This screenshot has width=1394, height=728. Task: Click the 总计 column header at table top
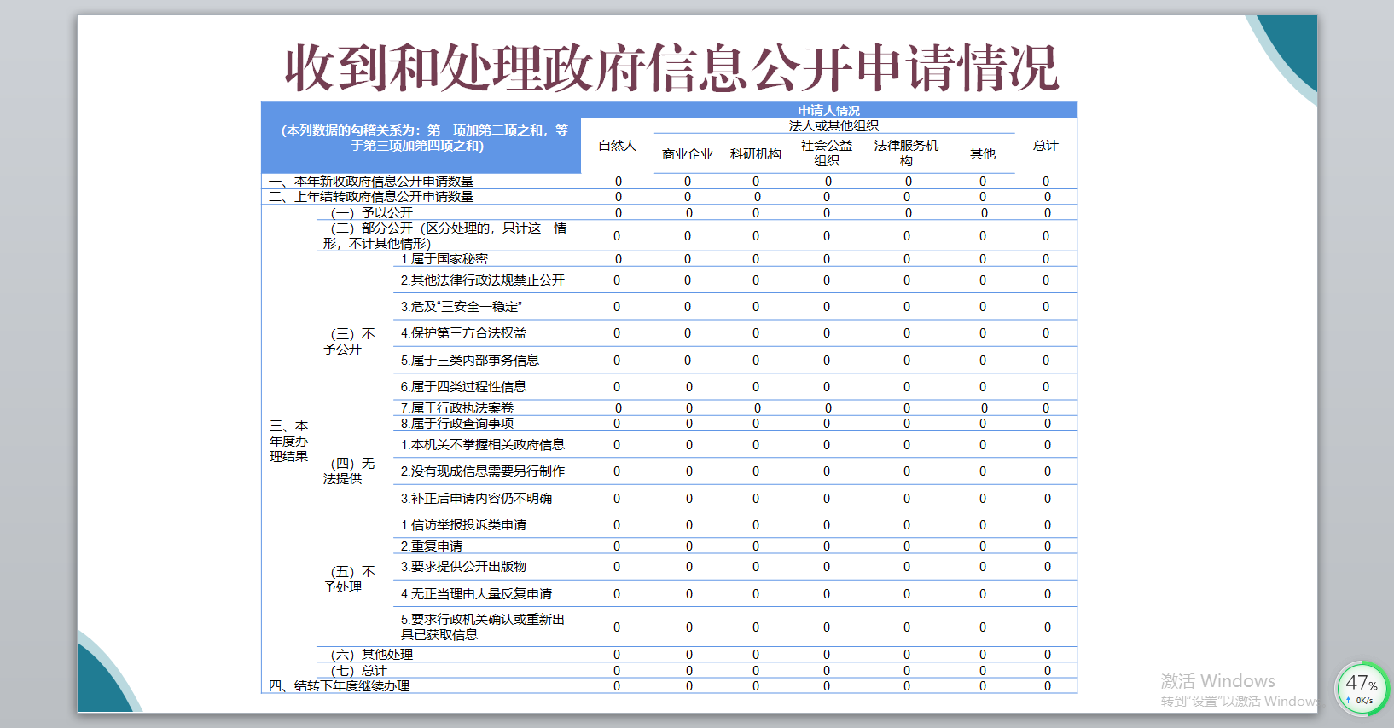[x=1045, y=146]
